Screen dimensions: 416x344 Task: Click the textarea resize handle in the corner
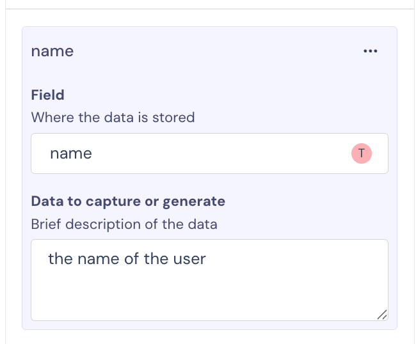pyautogui.click(x=381, y=314)
